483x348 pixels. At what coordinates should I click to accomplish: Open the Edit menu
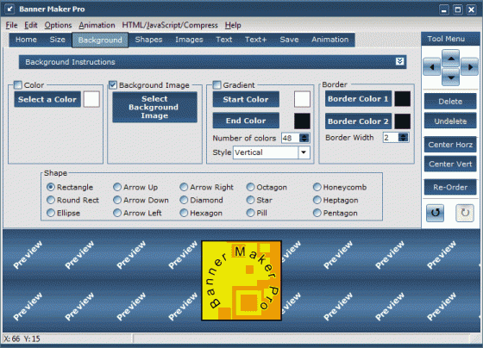(31, 25)
